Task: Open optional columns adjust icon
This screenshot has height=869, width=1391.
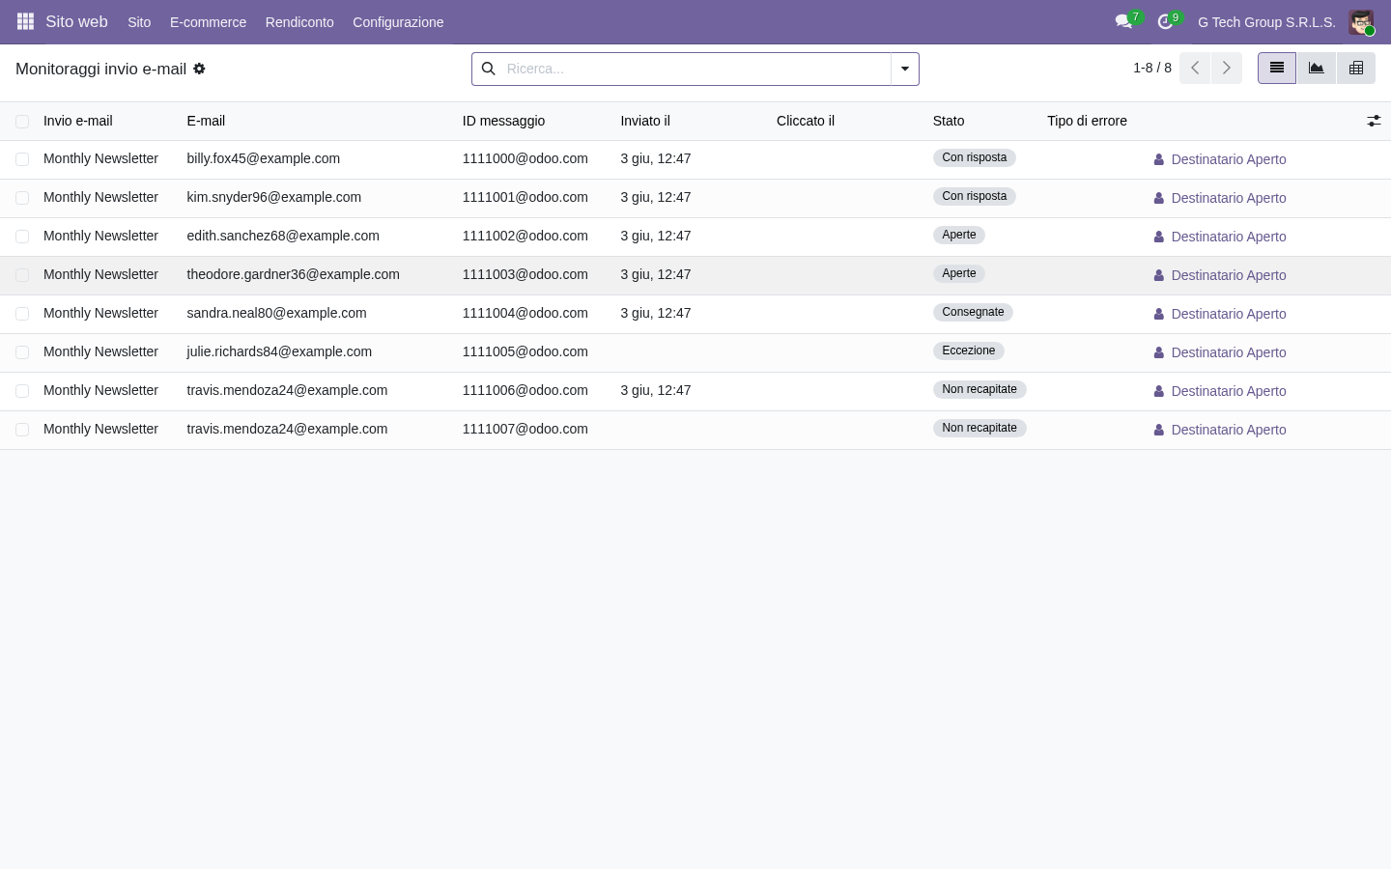Action: point(1374,121)
